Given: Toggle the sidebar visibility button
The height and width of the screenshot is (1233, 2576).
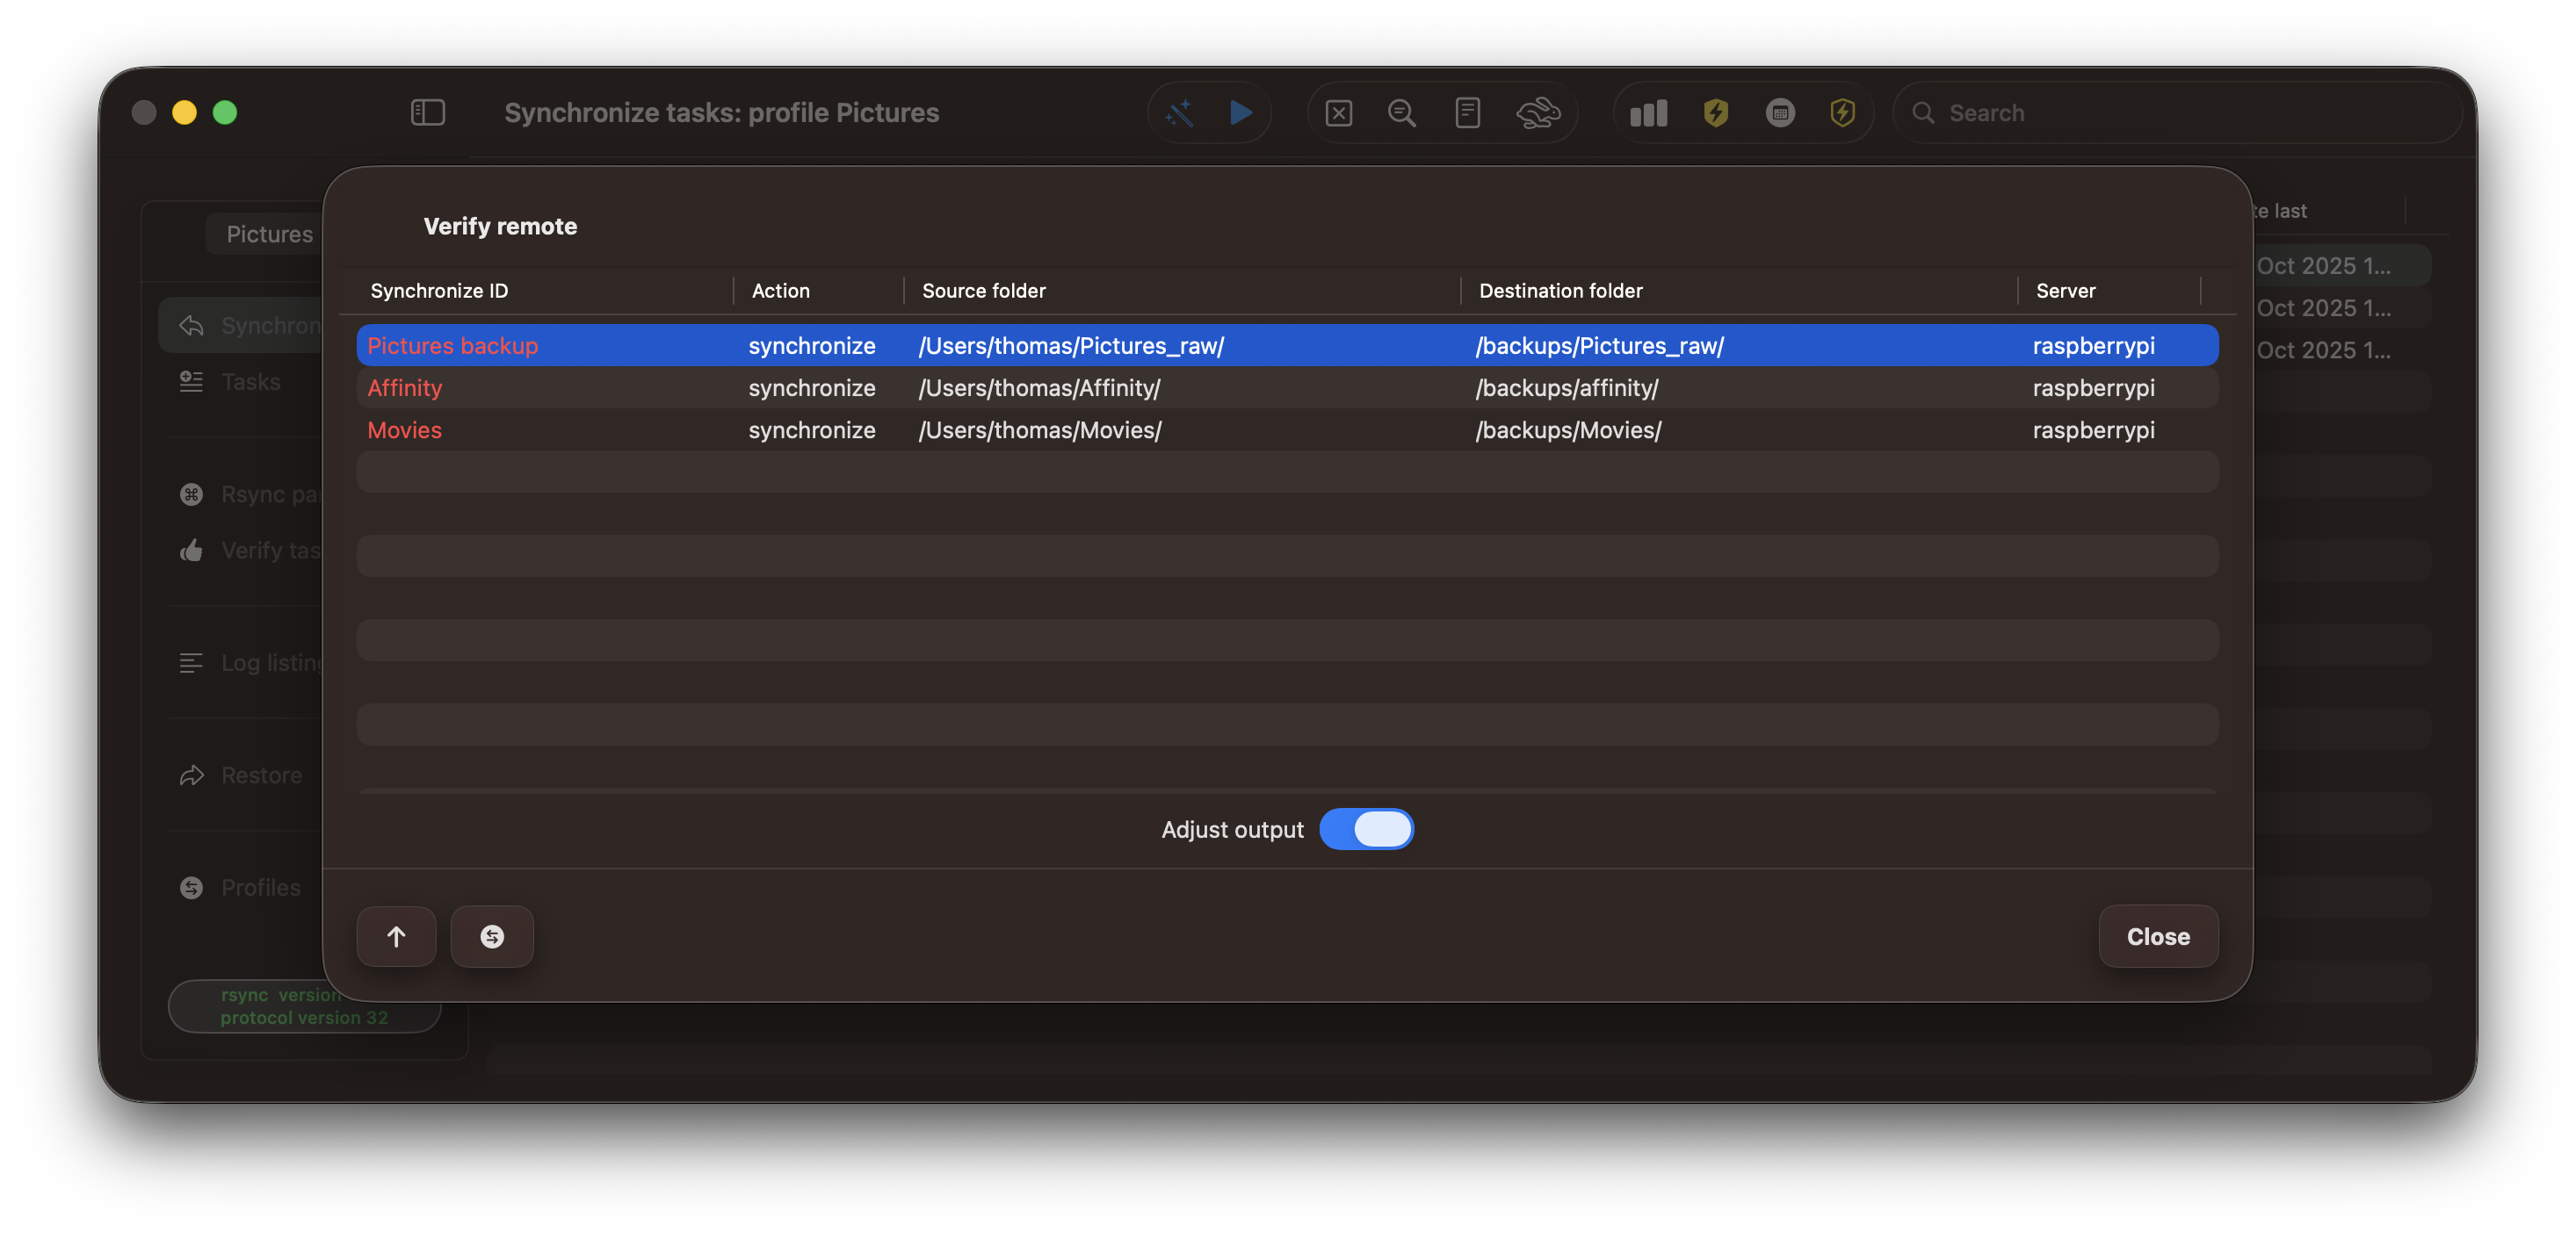Looking at the screenshot, I should (428, 113).
